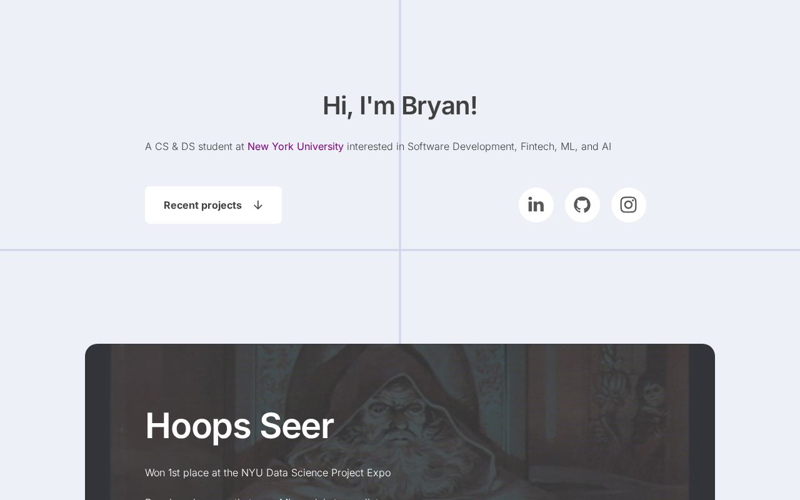Viewport: 800px width, 500px height.
Task: Open the Hoops Seer project title
Action: (239, 426)
